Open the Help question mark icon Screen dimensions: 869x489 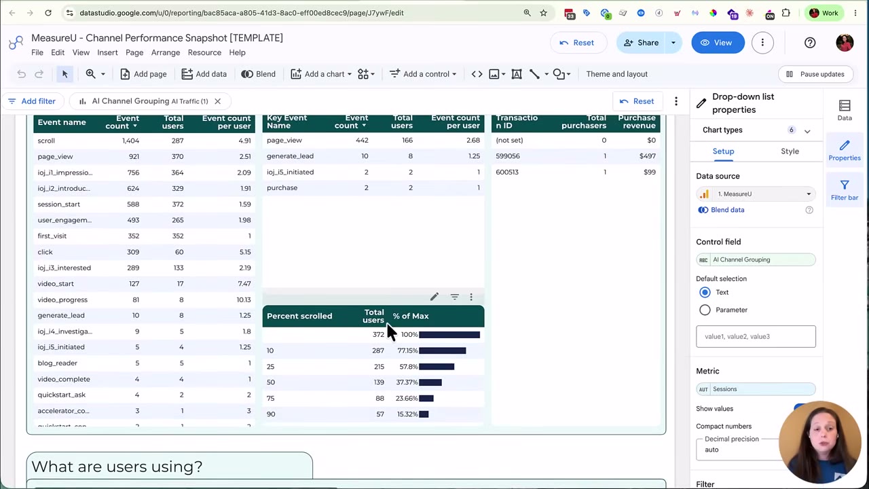pos(810,43)
